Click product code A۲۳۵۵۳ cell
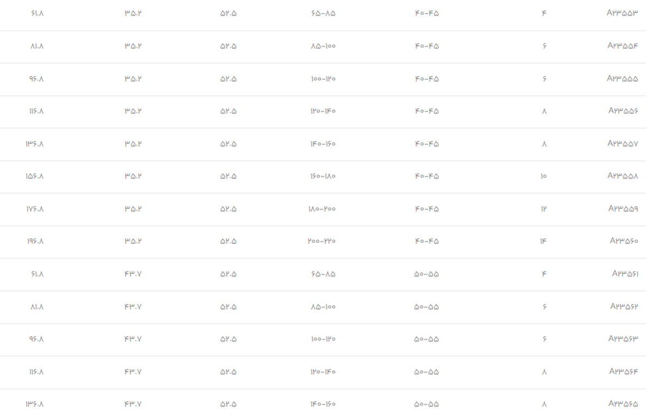 click(x=622, y=14)
